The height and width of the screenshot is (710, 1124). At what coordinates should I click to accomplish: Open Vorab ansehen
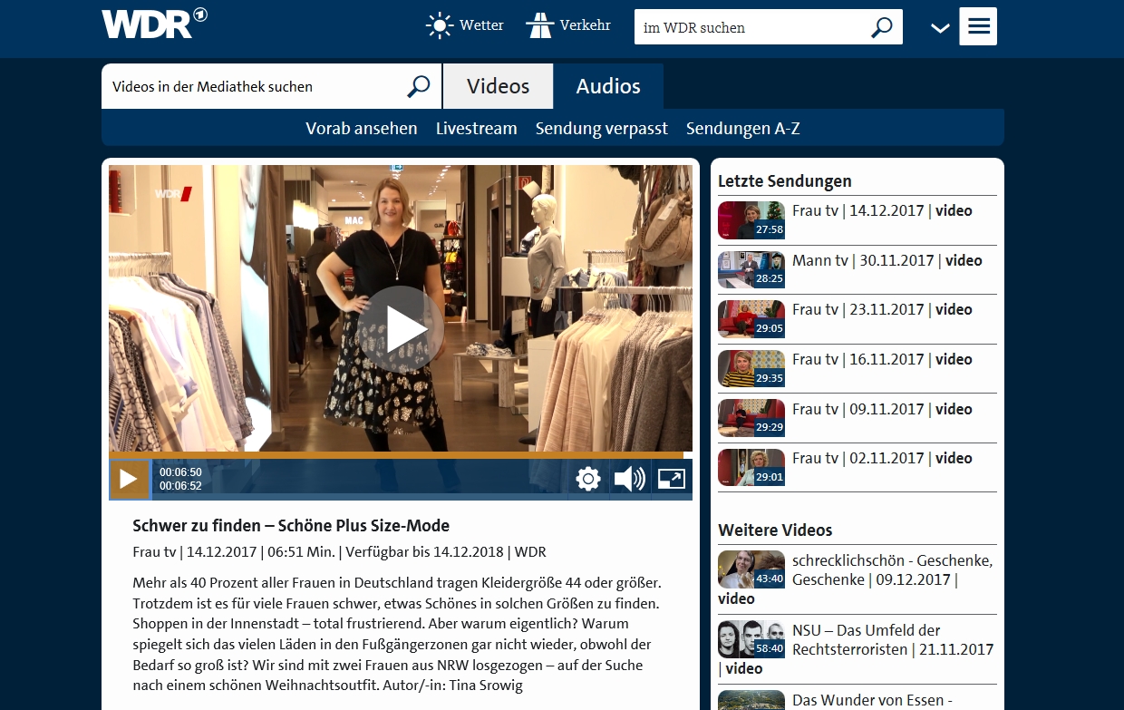[x=362, y=128]
